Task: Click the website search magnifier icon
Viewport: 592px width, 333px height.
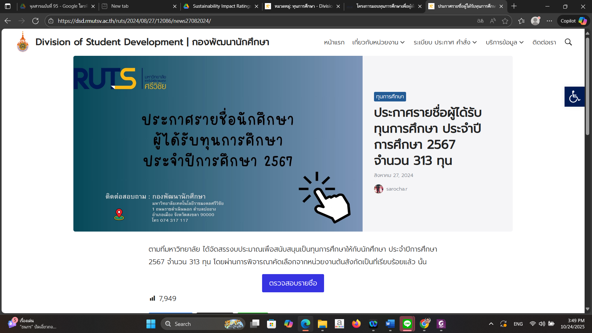Action: (568, 42)
